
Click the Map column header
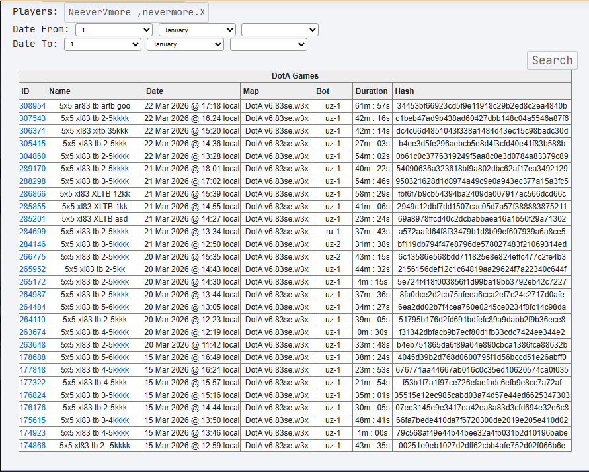click(x=276, y=91)
